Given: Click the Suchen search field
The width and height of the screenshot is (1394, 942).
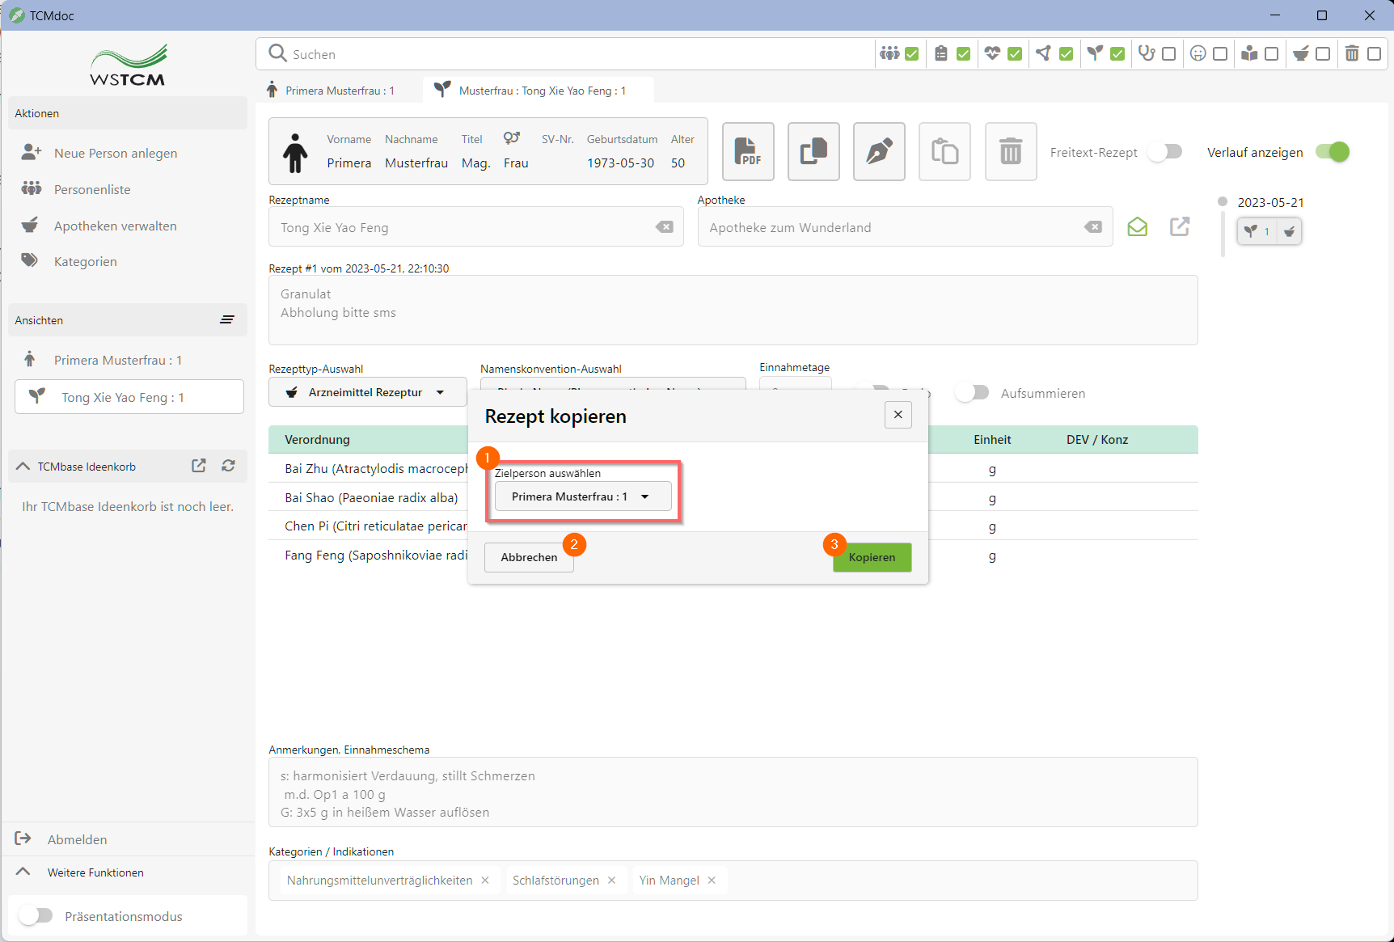Looking at the screenshot, I should tap(566, 54).
